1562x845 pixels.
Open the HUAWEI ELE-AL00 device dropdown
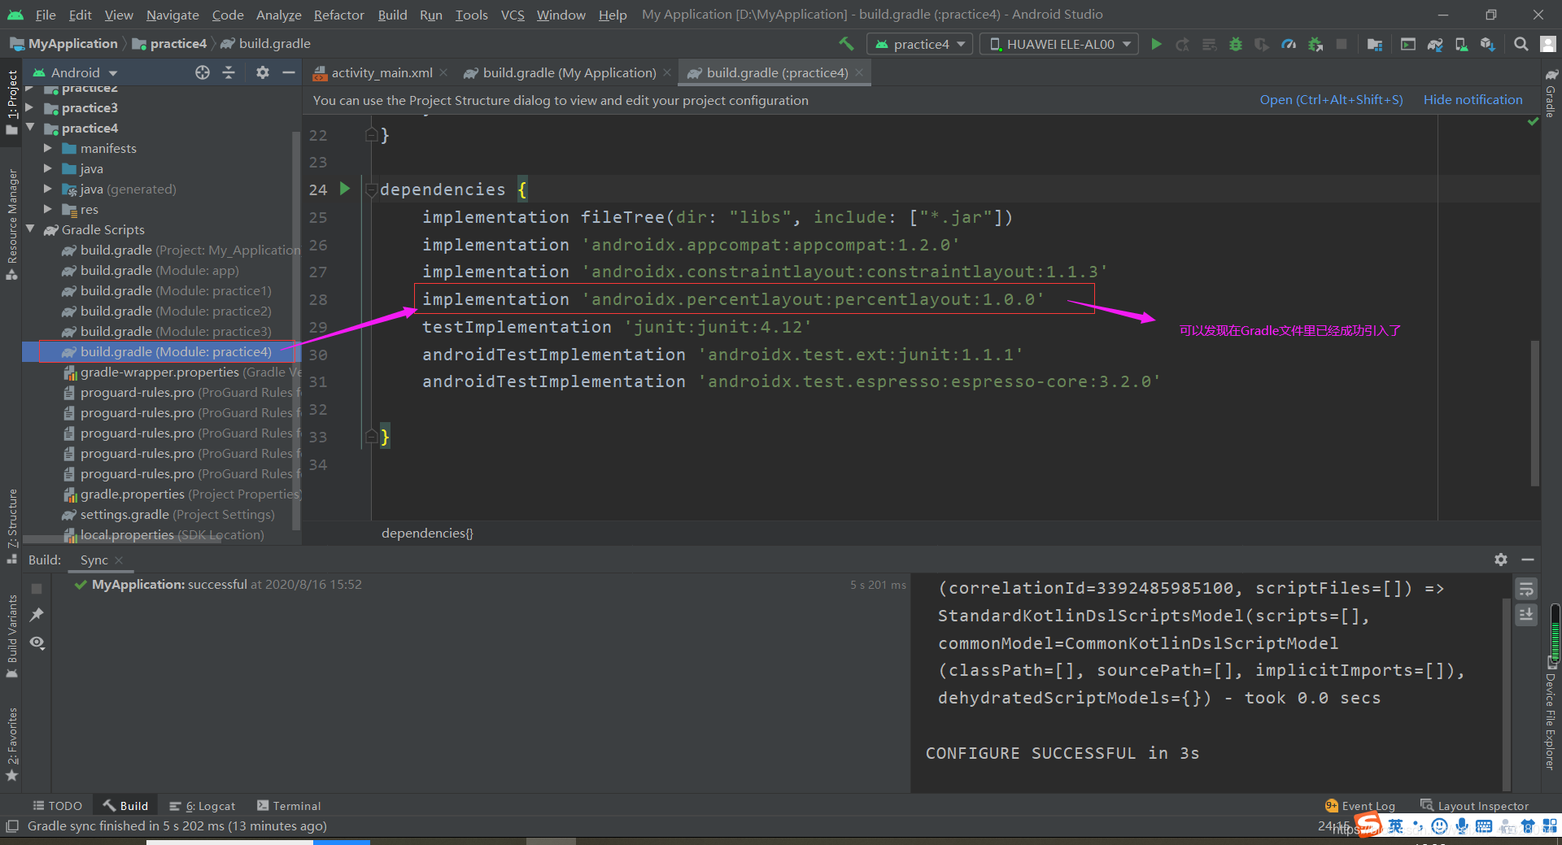point(1060,44)
